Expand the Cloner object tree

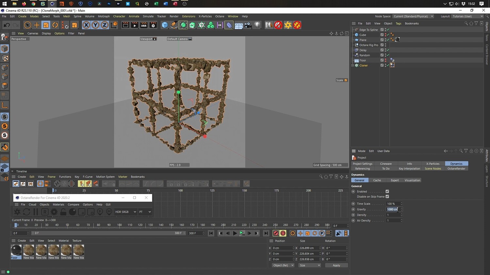point(352,65)
